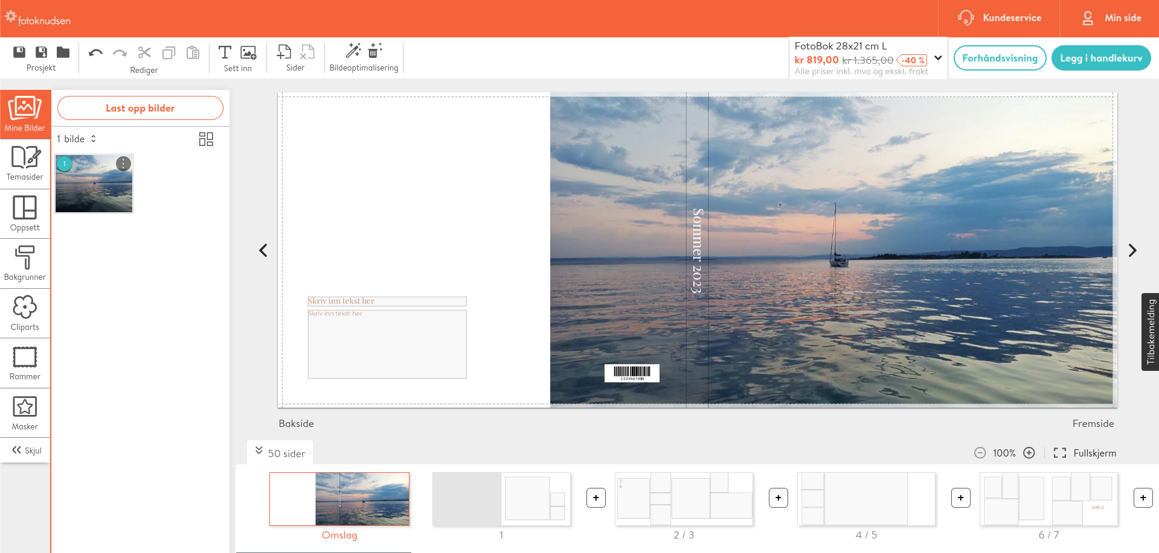Click the title text field on back cover
1159x553 pixels.
pyautogui.click(x=387, y=301)
